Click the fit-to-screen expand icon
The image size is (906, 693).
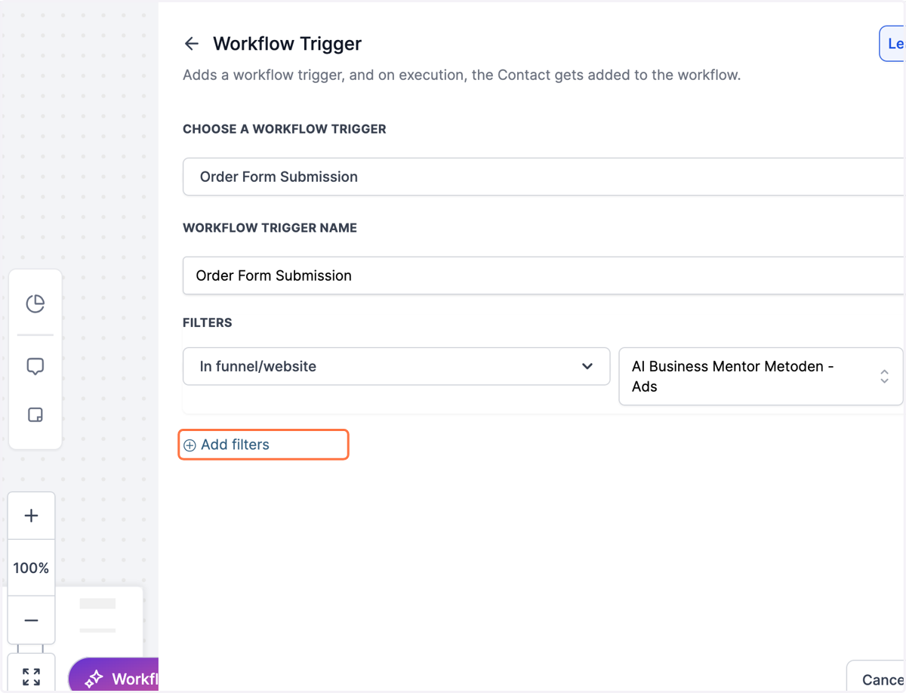click(31, 675)
